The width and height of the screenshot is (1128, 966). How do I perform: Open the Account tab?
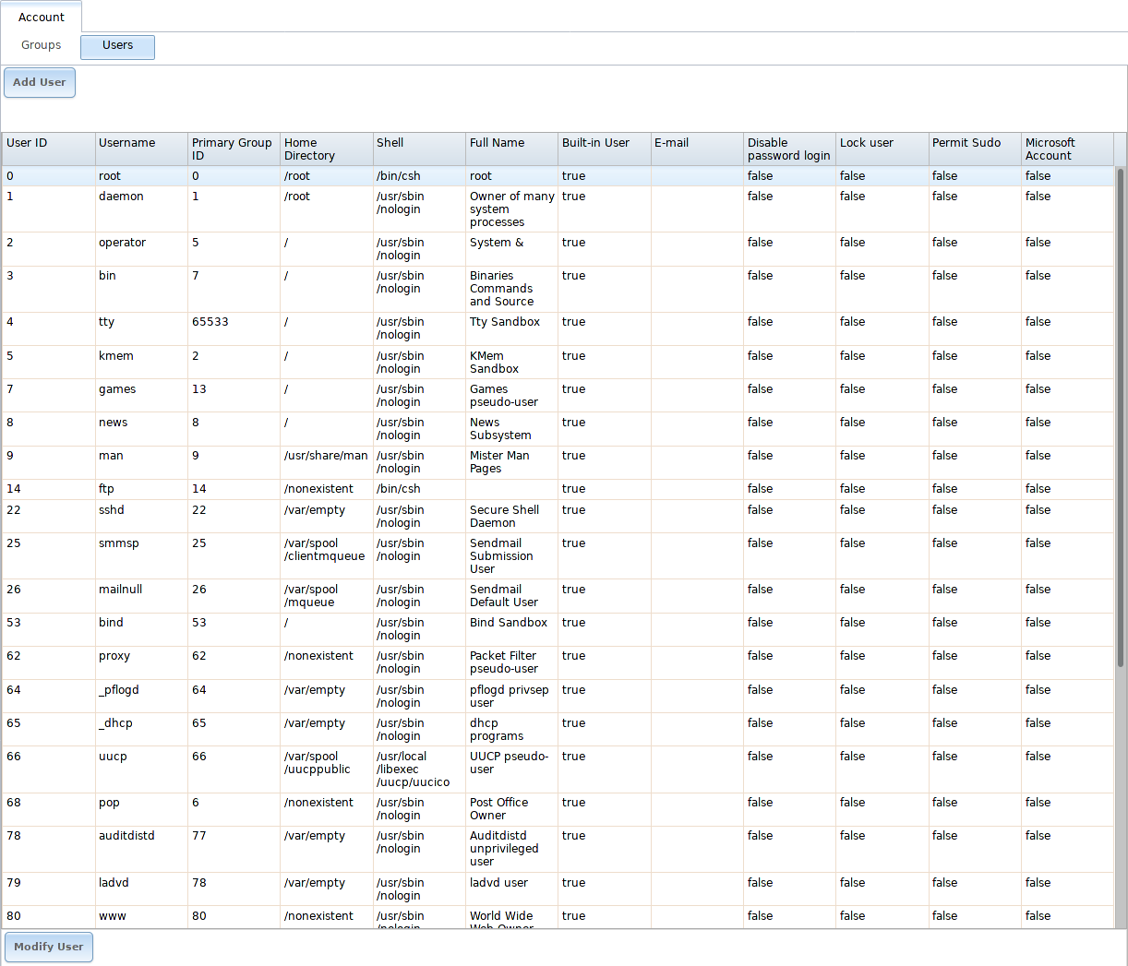click(x=42, y=18)
